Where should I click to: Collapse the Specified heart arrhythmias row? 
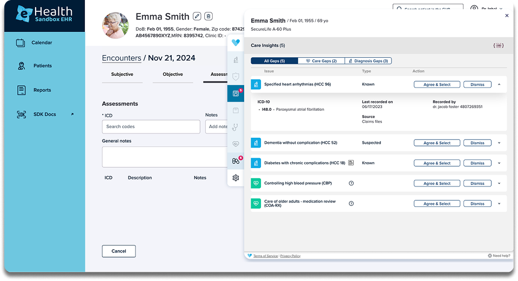pos(499,84)
